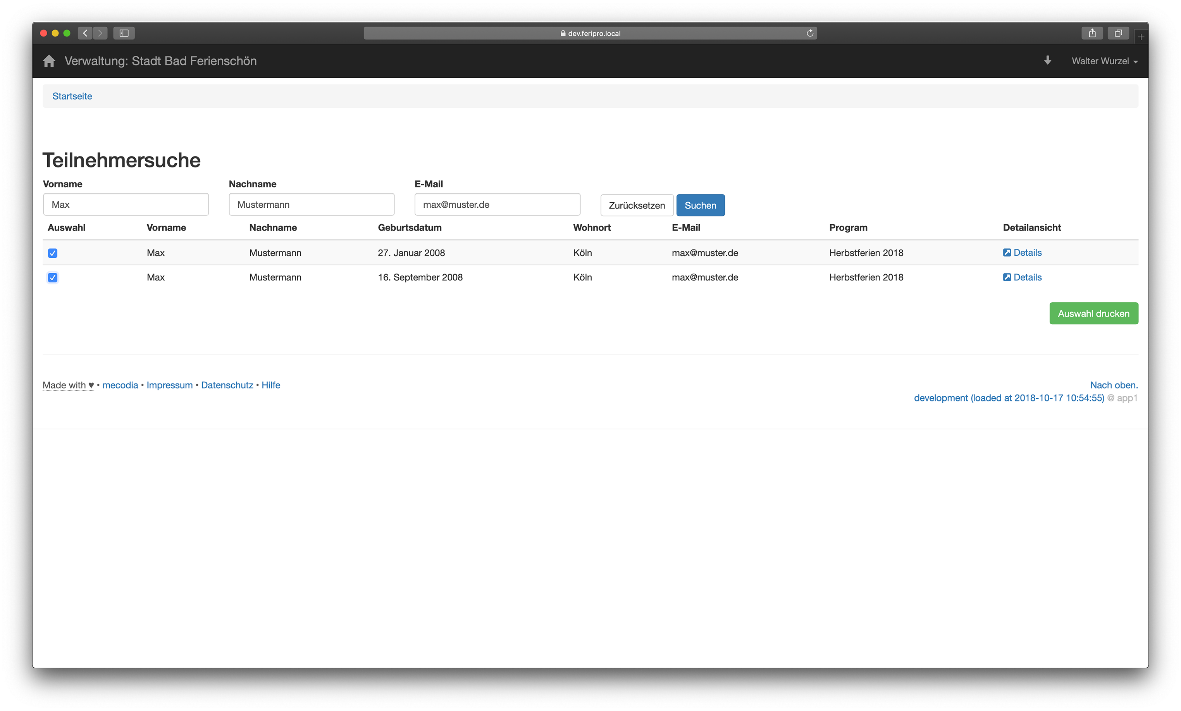This screenshot has width=1181, height=711.
Task: Click the browser share icon
Action: 1092,33
